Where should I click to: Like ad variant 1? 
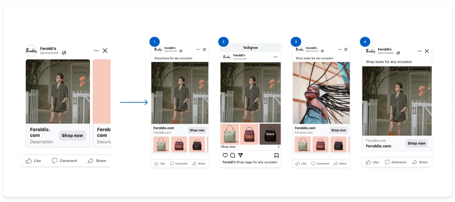pos(159,163)
